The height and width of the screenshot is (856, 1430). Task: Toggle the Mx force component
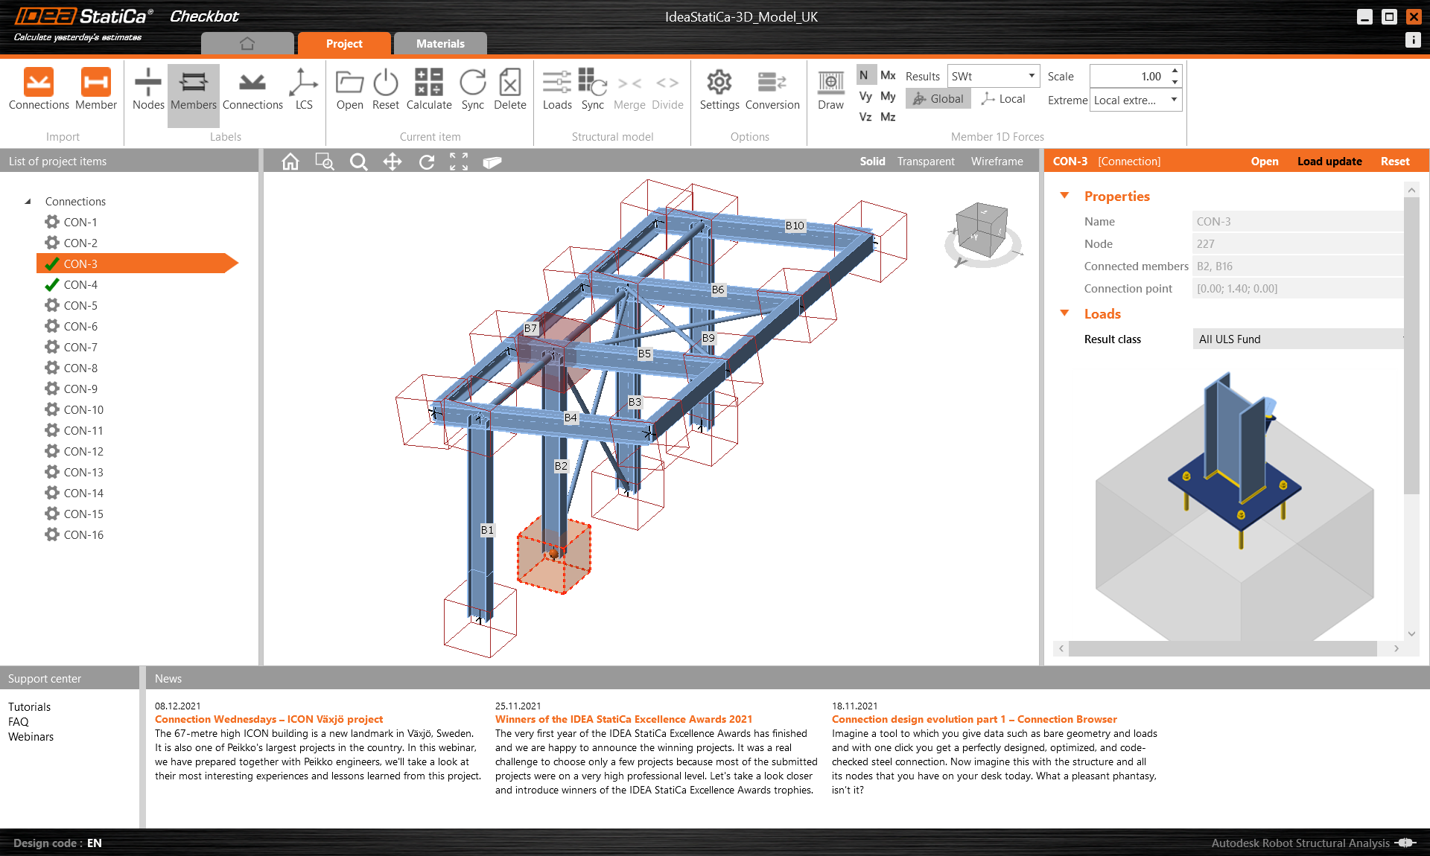pos(887,75)
